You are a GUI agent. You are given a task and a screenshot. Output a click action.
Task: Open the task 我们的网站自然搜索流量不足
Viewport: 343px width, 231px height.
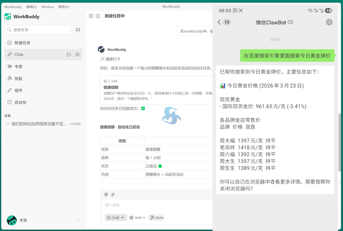(x=44, y=124)
